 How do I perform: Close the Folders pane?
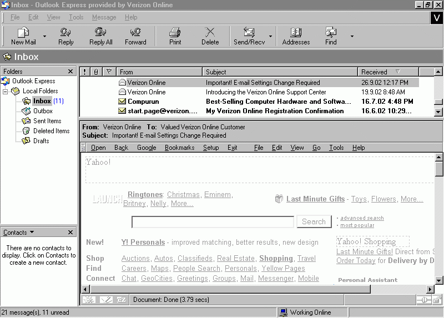click(x=70, y=72)
